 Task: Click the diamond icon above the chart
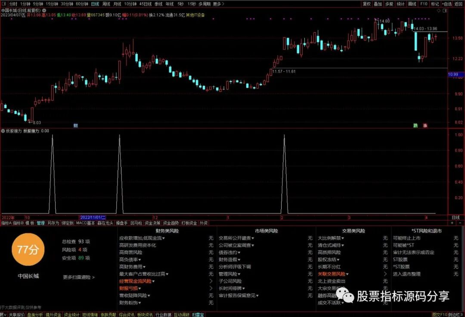point(439,10)
